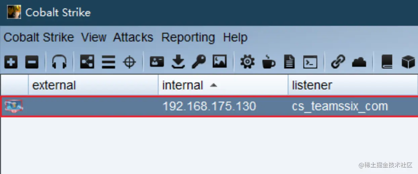Switch to the pivot graph view icon
Screen dimensions: 418x174
click(87, 62)
